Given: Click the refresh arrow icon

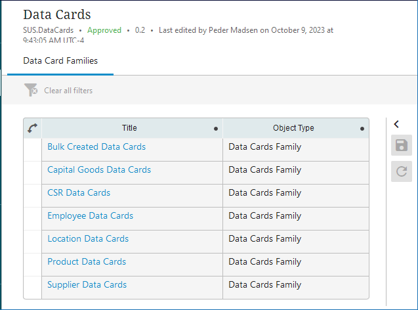Looking at the screenshot, I should click(401, 172).
